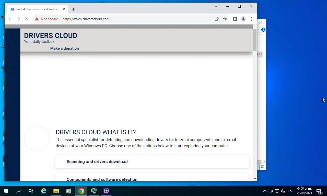The height and width of the screenshot is (196, 327).
Task: Launch Internet Explorer from the taskbar
Action: 44,191
